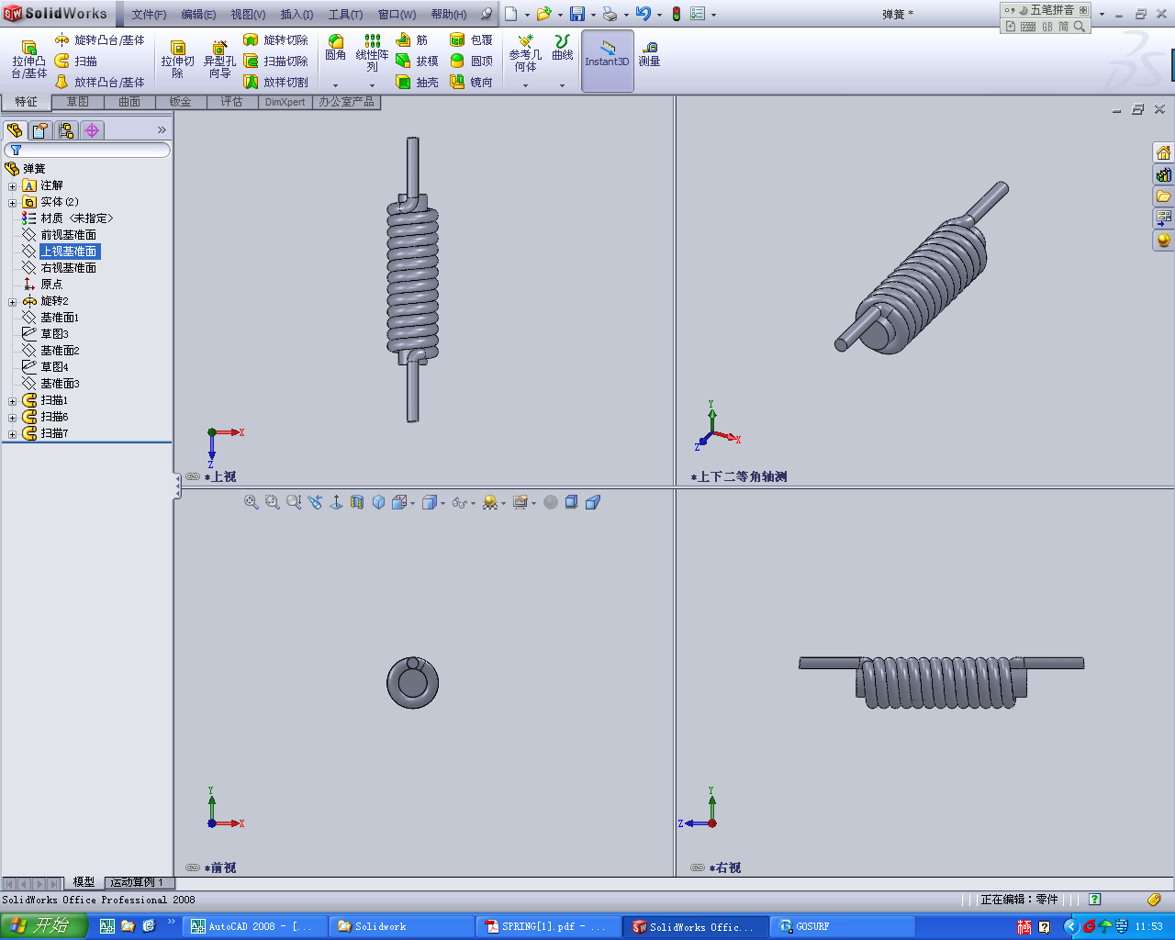This screenshot has width=1175, height=940.
Task: Open the 异型孔向导 hole wizard
Action: (x=219, y=60)
